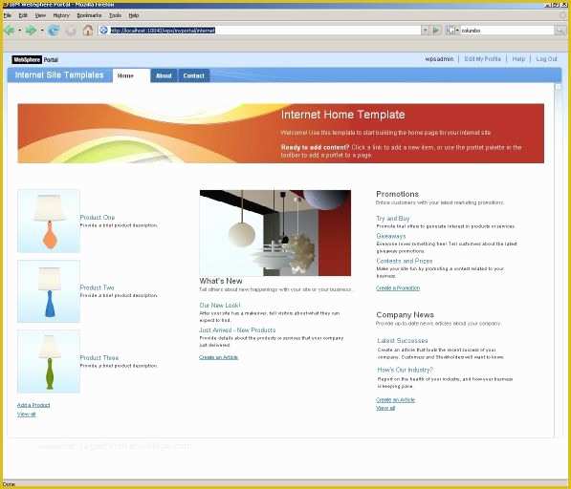Switch to the About tab
Screen dimensions: 571x489
(x=164, y=75)
